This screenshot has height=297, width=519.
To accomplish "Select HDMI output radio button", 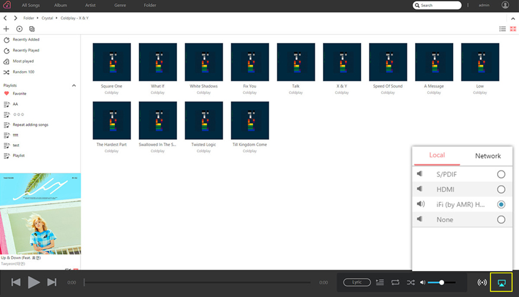I will pyautogui.click(x=501, y=189).
